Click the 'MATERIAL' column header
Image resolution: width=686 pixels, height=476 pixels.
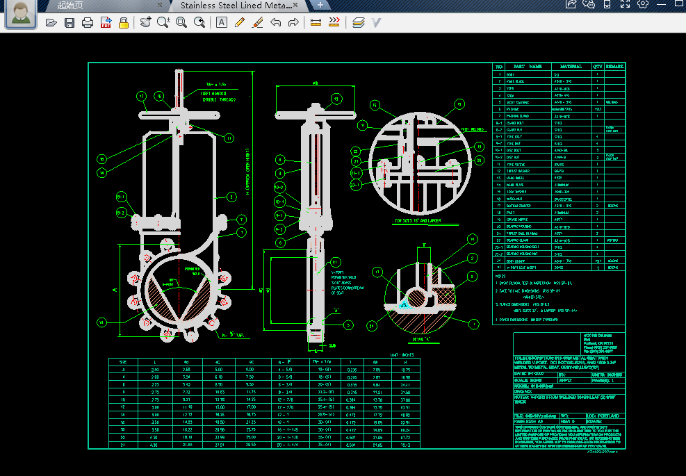tap(571, 67)
